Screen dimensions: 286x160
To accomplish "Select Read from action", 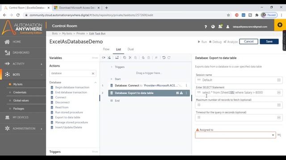I will (62, 108).
